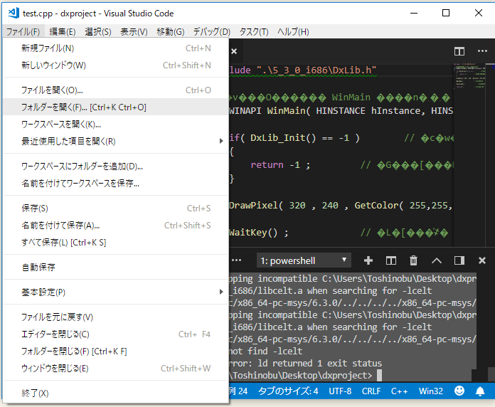
Task: Click the VS Code logo in title bar
Action: point(14,14)
